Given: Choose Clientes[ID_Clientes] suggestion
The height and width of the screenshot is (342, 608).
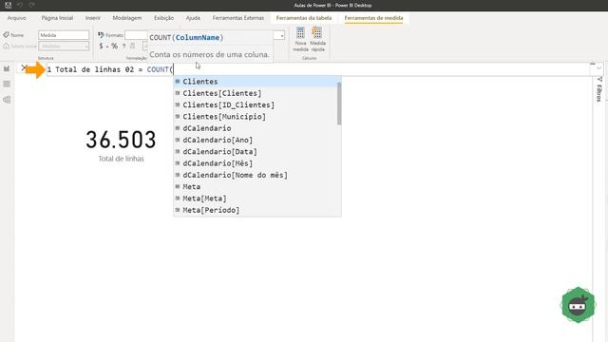Looking at the screenshot, I should pyautogui.click(x=256, y=104).
